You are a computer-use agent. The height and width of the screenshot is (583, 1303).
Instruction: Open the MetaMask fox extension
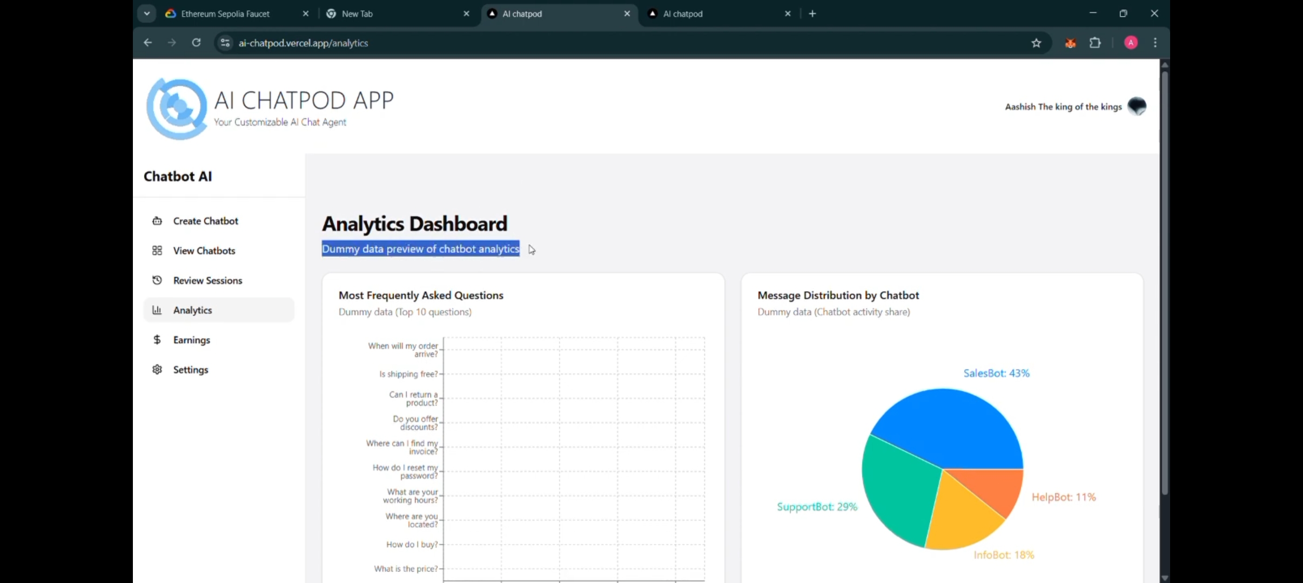1070,43
